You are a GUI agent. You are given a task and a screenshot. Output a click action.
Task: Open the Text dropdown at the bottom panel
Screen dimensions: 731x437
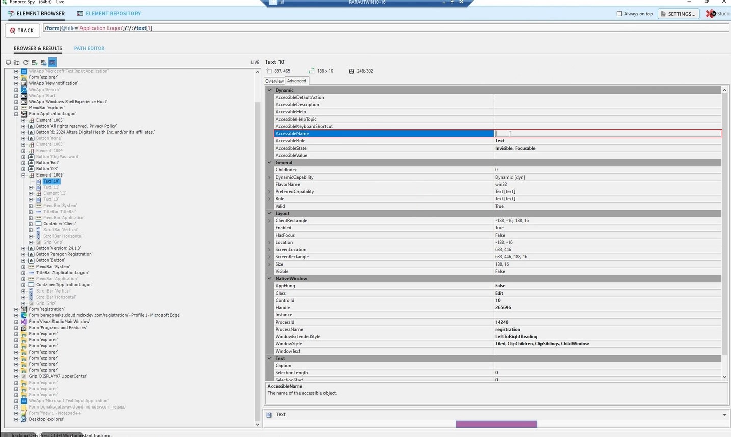pyautogui.click(x=724, y=415)
